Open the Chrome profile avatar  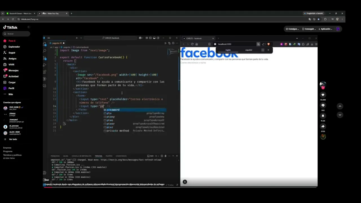coord(337,19)
